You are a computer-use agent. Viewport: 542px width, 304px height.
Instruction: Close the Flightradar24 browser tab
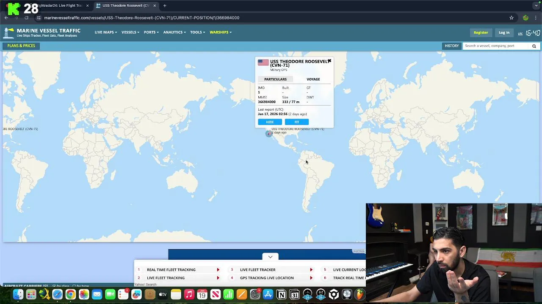pos(88,5)
